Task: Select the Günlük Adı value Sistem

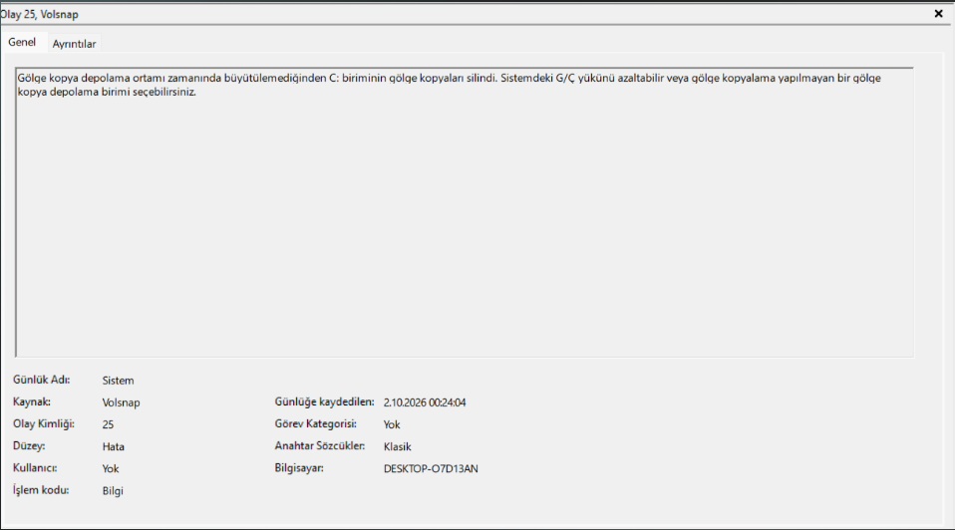Action: point(119,381)
